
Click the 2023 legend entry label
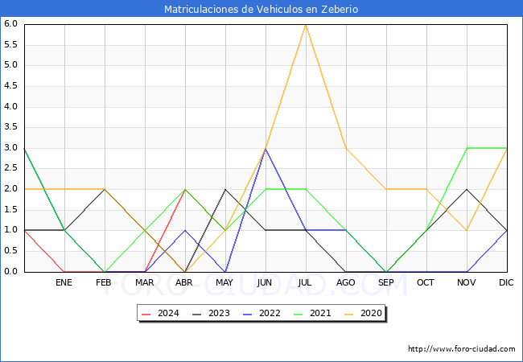pyautogui.click(x=219, y=314)
